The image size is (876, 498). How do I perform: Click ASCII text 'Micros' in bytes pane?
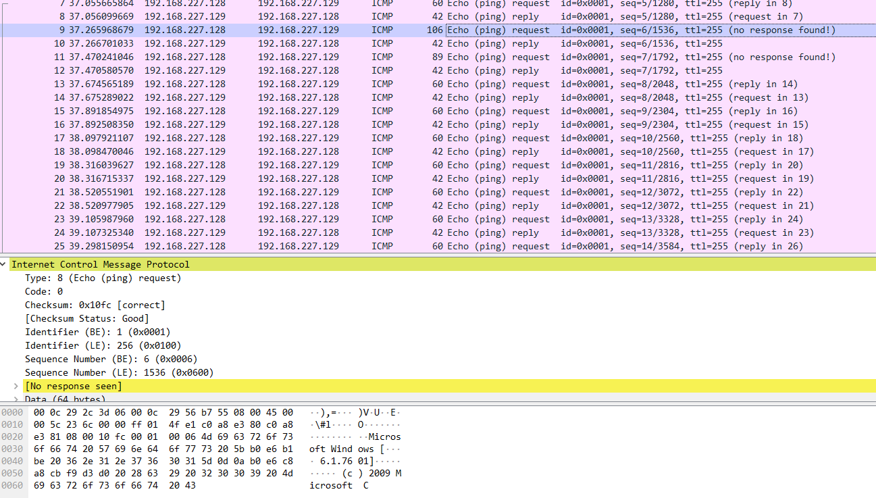click(385, 437)
